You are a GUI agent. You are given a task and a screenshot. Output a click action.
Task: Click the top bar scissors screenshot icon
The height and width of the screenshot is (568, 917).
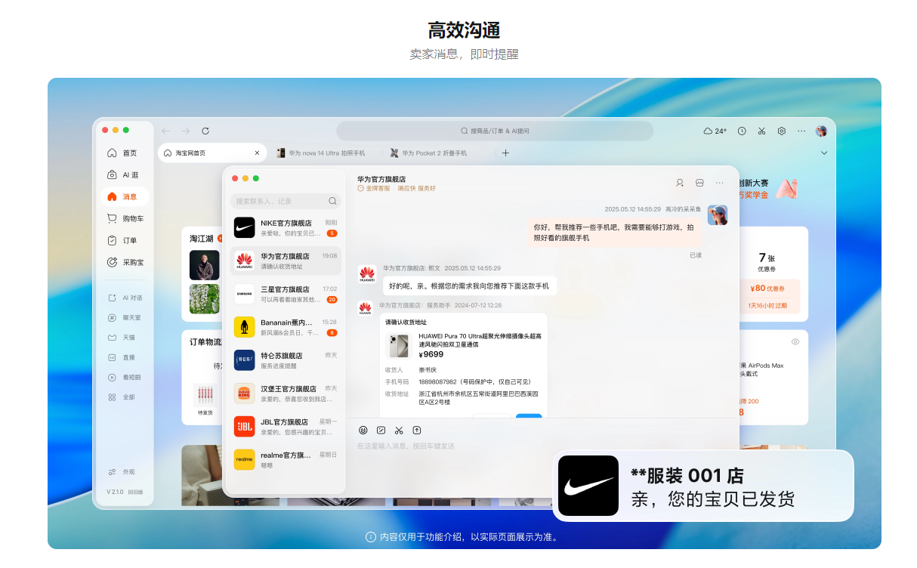pos(761,131)
